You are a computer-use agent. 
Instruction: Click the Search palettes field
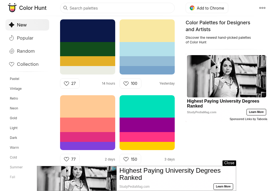pyautogui.click(x=117, y=8)
